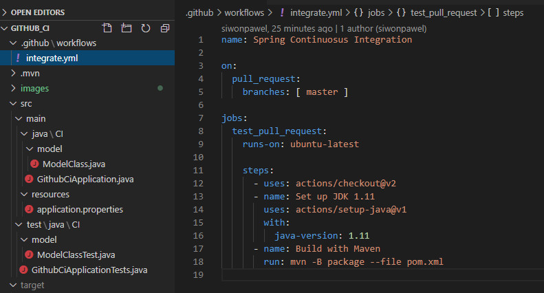The height and width of the screenshot is (293, 544).
Task: Expand the OPEN EDITORS section
Action: click(x=4, y=12)
